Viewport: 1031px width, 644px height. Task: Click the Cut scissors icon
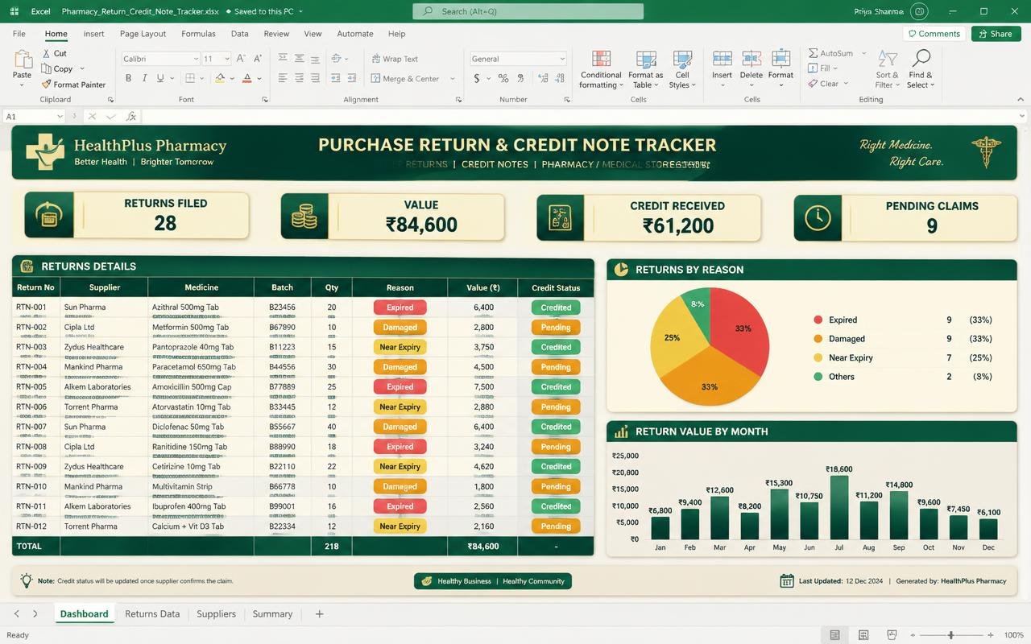pos(47,53)
